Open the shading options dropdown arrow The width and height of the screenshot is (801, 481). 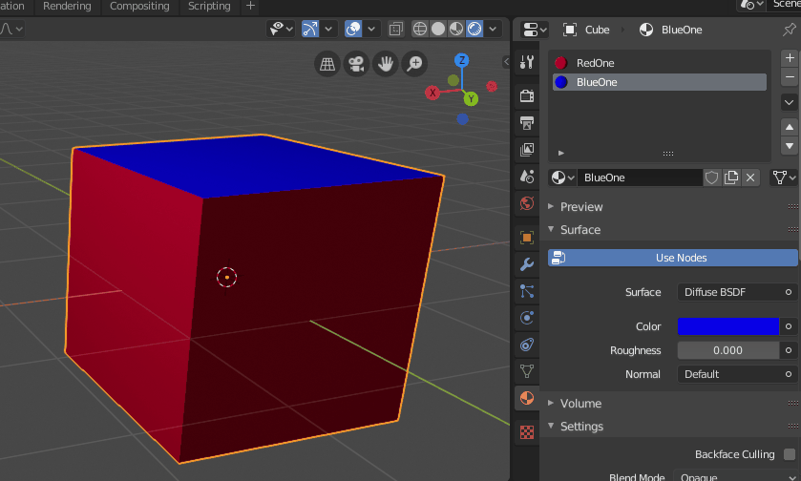[x=493, y=29]
